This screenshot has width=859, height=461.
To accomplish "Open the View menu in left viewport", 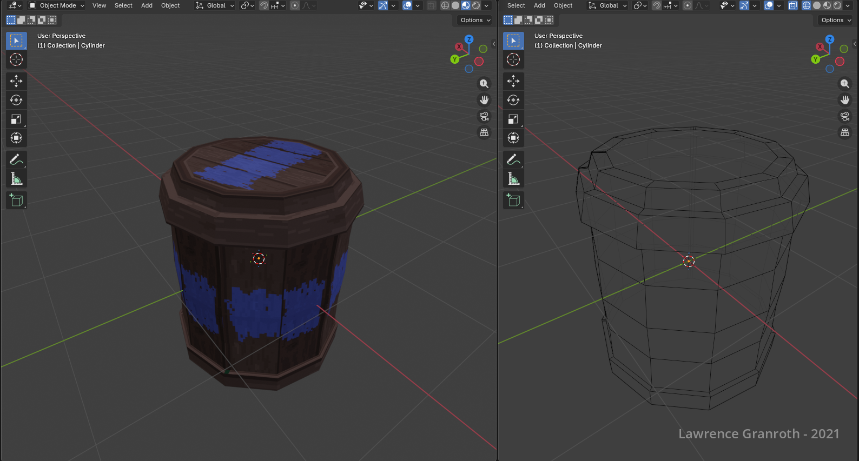I will 99,5.
